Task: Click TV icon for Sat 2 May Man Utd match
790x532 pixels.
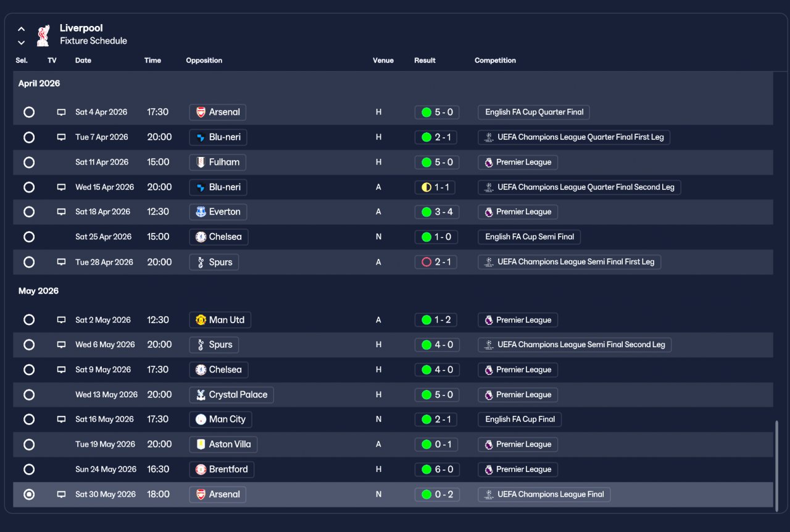Action: pyautogui.click(x=61, y=320)
